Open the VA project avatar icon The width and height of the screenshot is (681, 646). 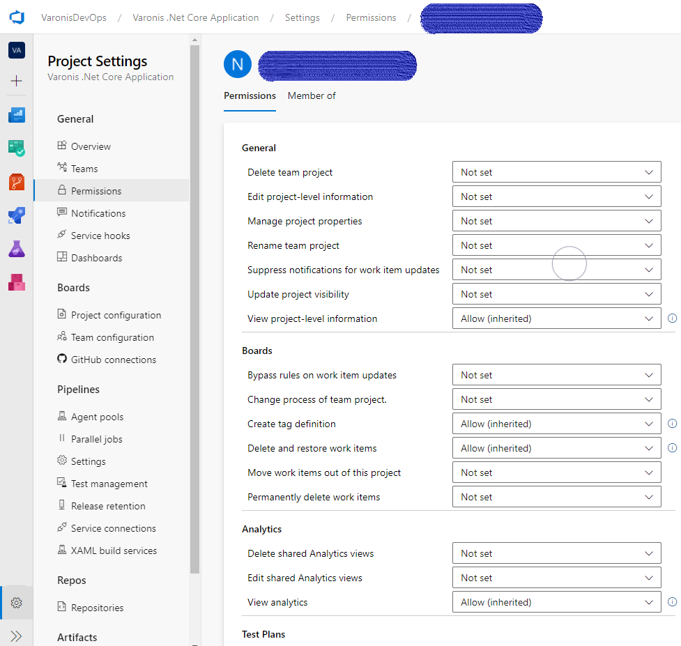(17, 50)
